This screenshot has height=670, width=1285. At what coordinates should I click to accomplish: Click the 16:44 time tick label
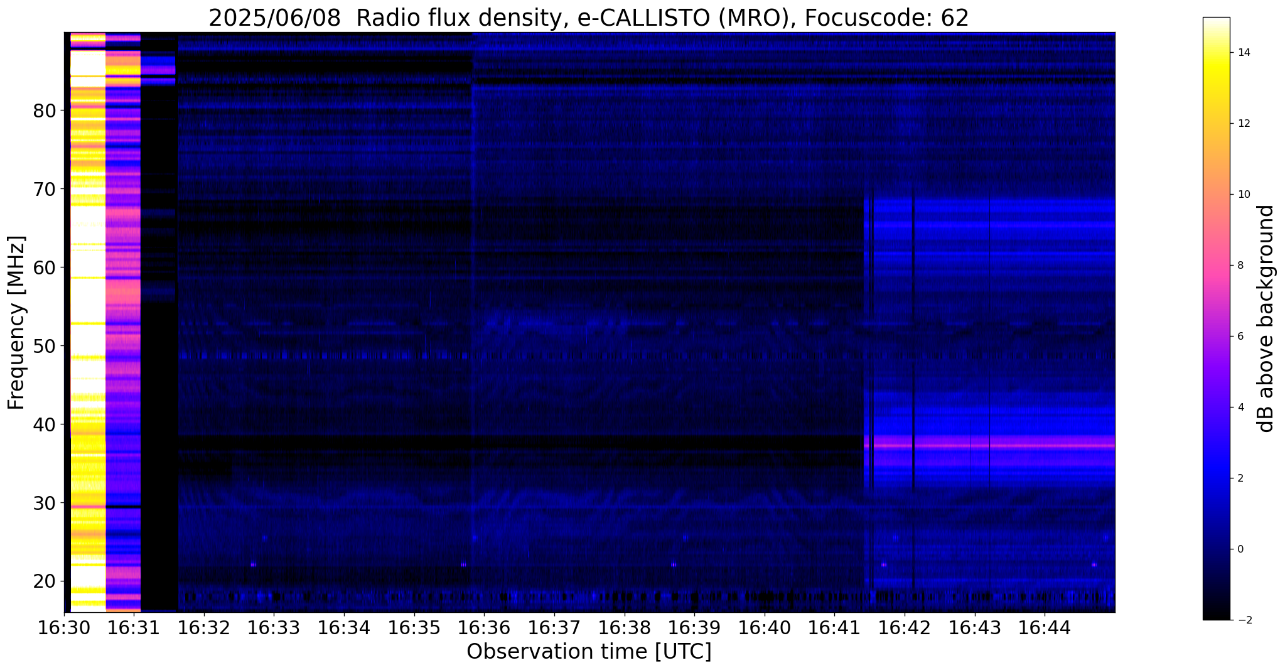coord(1045,627)
